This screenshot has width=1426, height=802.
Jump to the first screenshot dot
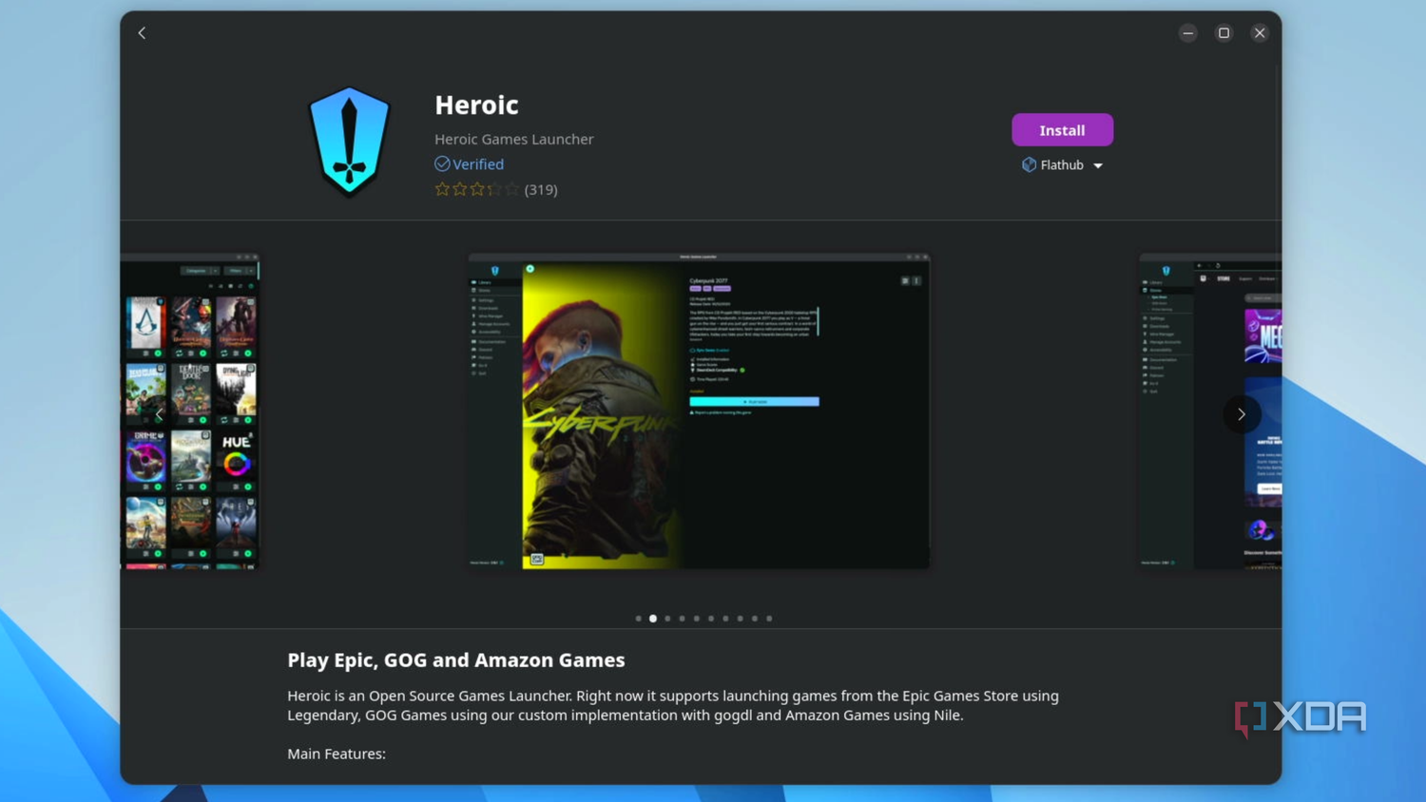[639, 619]
